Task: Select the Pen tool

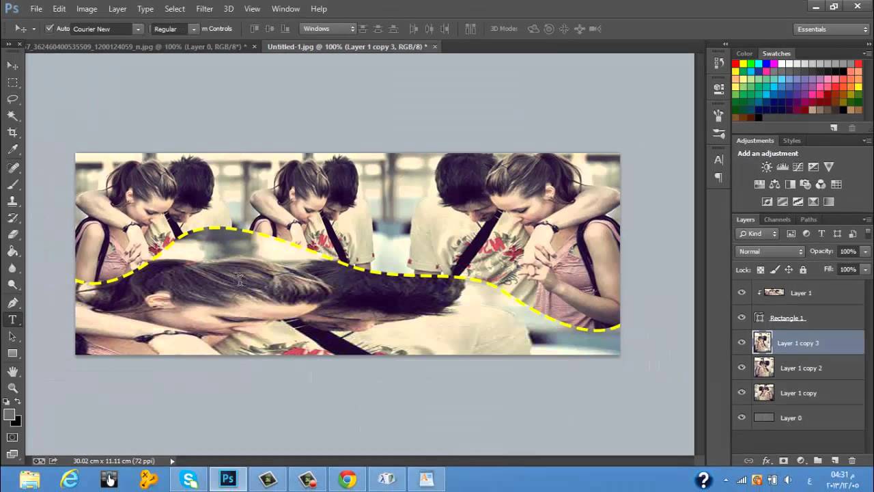Action: pyautogui.click(x=12, y=303)
